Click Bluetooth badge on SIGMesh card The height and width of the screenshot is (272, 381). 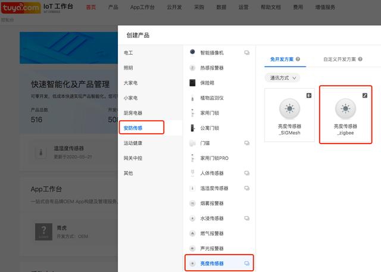click(x=309, y=95)
